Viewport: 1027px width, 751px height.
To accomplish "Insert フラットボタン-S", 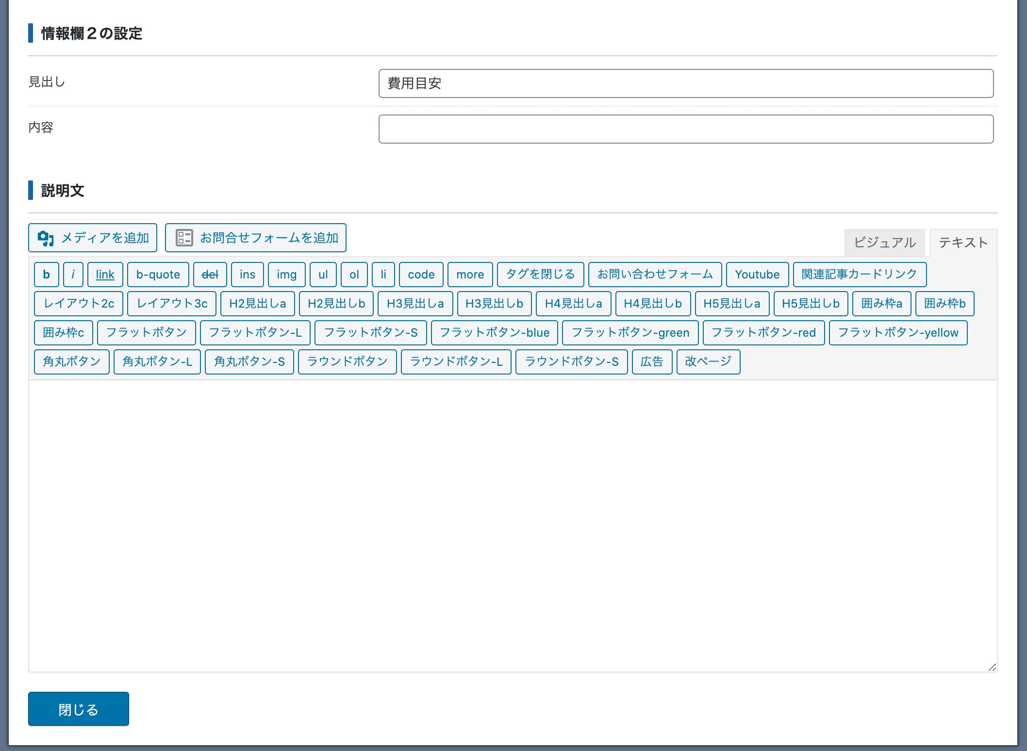I will click(x=371, y=333).
